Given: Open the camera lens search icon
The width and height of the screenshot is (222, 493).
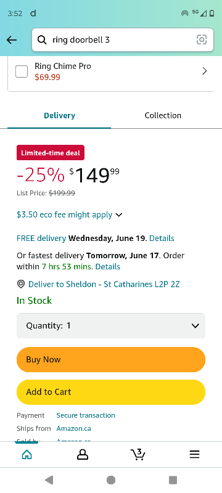Looking at the screenshot, I should pos(202,39).
